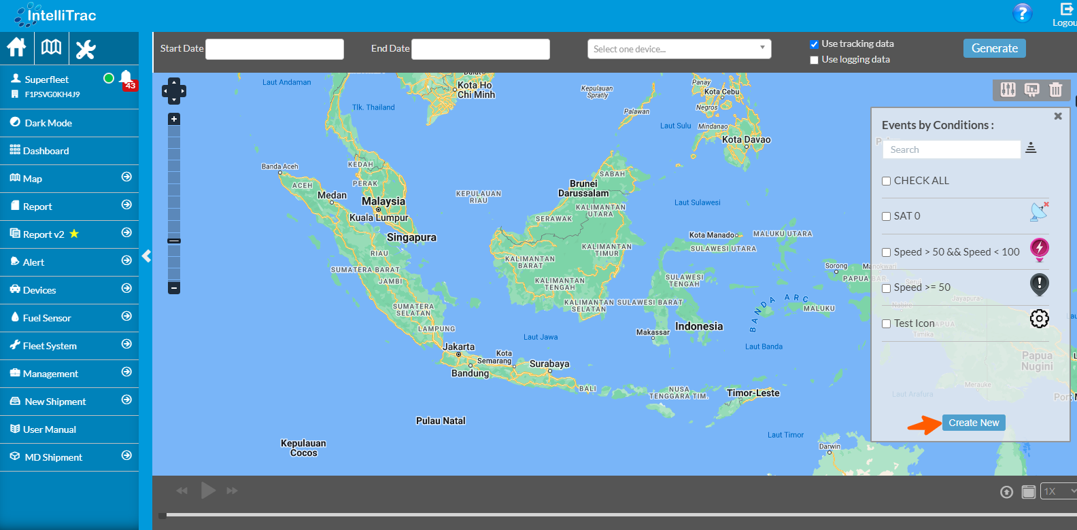Image resolution: width=1077 pixels, height=530 pixels.
Task: Open the map icon tab in sidebar
Action: click(x=51, y=48)
